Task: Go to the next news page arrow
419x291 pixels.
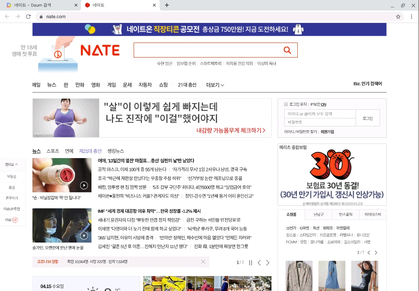Action: [x=268, y=263]
